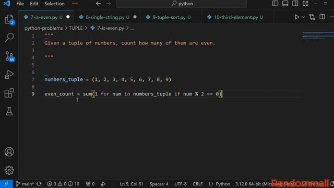Open the overflow menu with three dots
This screenshot has height=188, width=334.
[x=75, y=4]
